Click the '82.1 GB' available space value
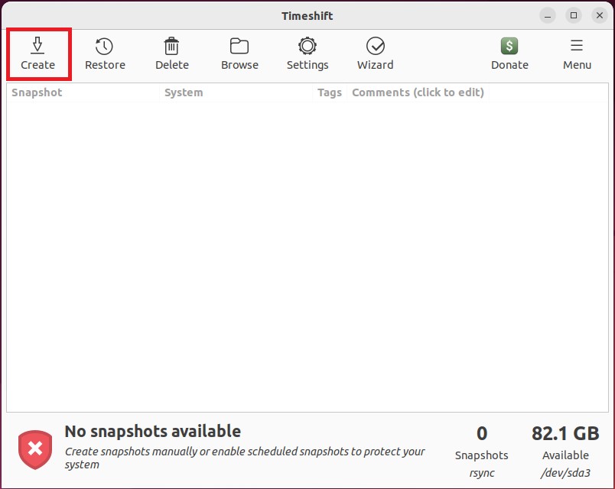 click(x=565, y=434)
